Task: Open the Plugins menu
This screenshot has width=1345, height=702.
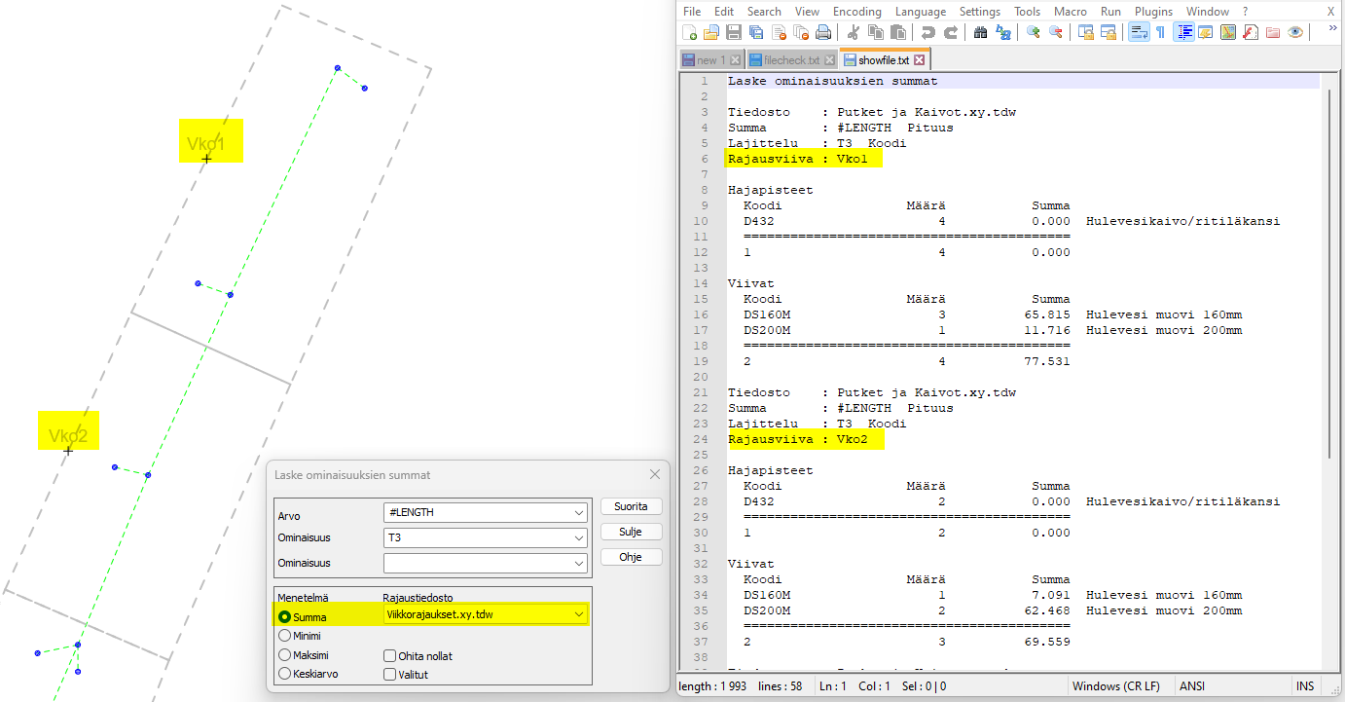Action: click(1153, 12)
